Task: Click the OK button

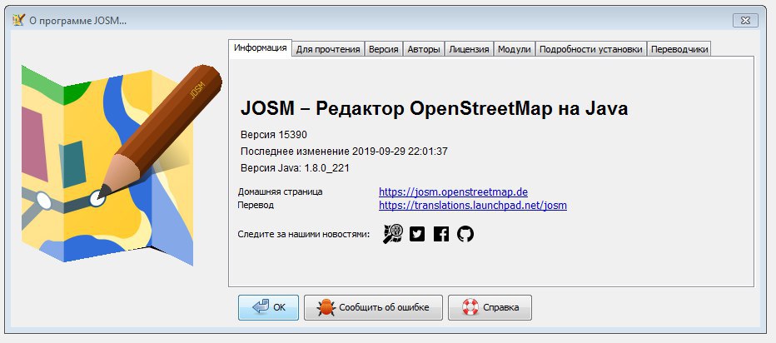Action: (x=268, y=307)
